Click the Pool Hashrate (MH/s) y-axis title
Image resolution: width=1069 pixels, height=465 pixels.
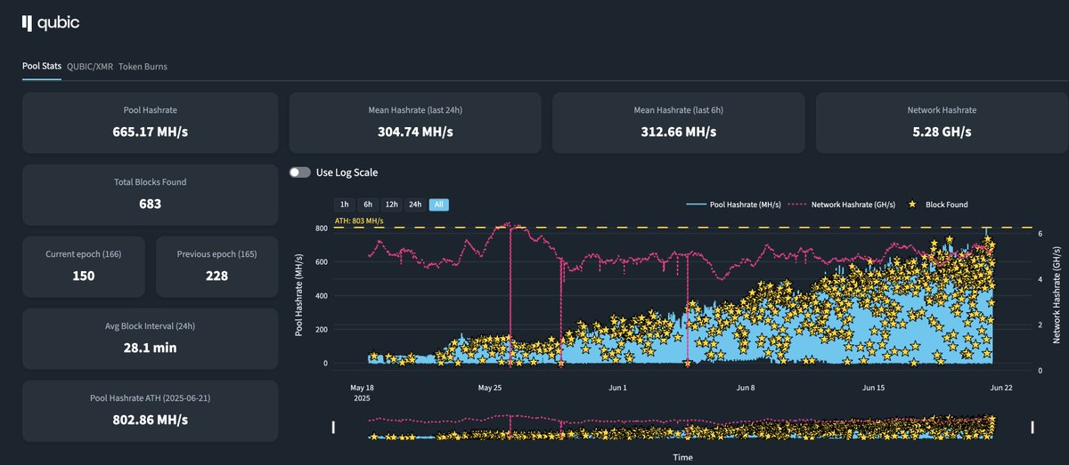point(299,297)
